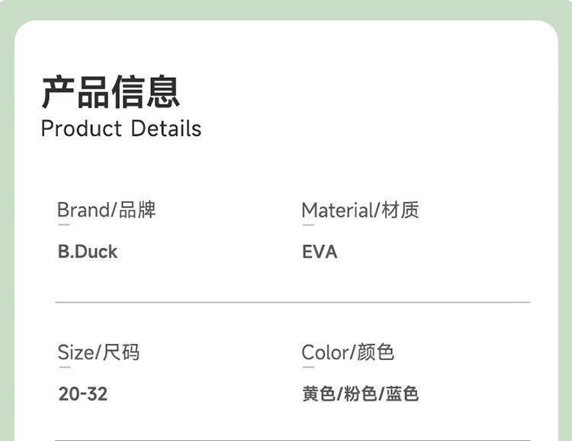The height and width of the screenshot is (441, 572).
Task: Click the 产品信息 heading
Action: [111, 92]
